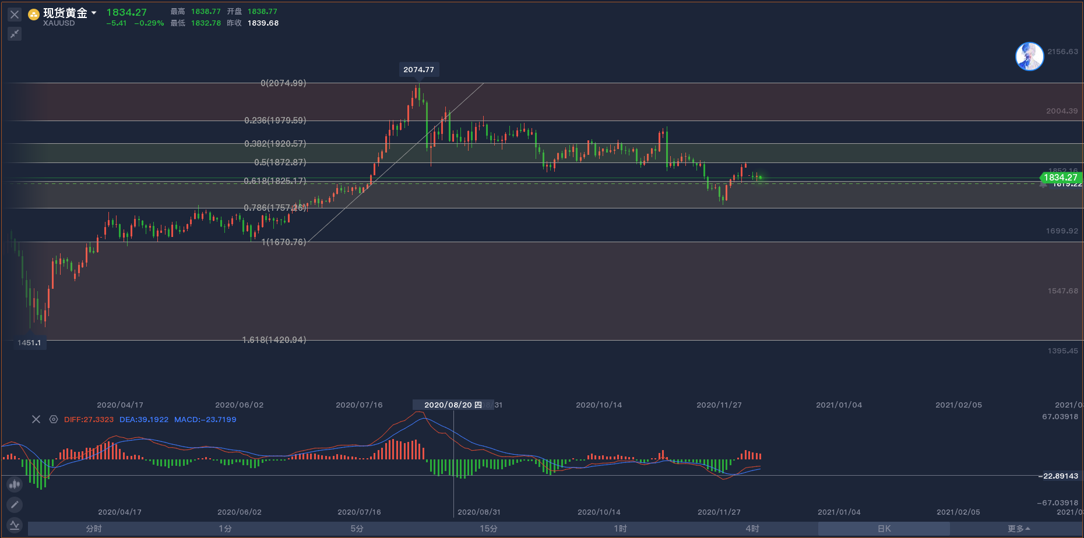The height and width of the screenshot is (538, 1084).
Task: Click the DEA:39.1922 value
Action: click(144, 419)
